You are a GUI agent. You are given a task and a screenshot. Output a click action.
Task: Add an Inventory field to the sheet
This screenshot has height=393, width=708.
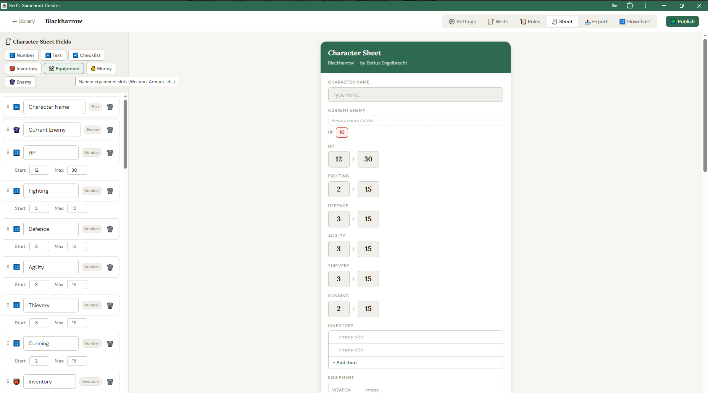(23, 68)
